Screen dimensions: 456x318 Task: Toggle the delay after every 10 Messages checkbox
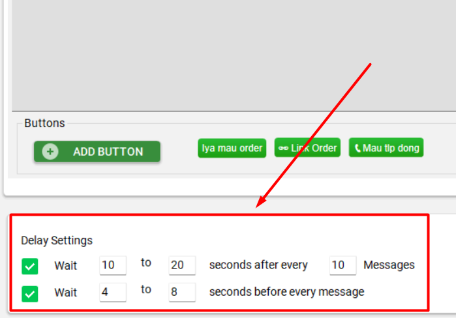coord(30,266)
